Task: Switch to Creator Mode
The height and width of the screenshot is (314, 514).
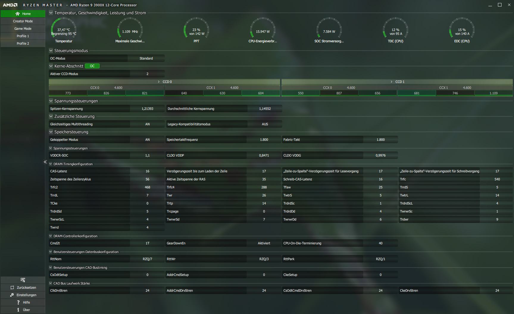Action: click(x=23, y=21)
